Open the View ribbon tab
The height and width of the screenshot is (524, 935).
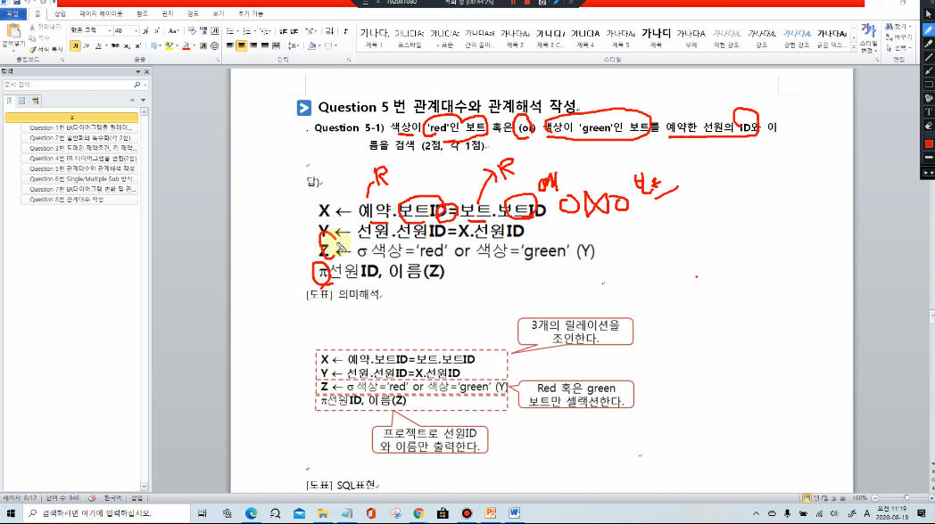click(x=219, y=13)
